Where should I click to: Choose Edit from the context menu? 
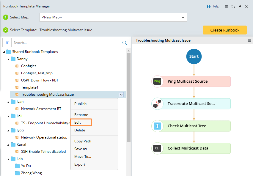(78, 122)
